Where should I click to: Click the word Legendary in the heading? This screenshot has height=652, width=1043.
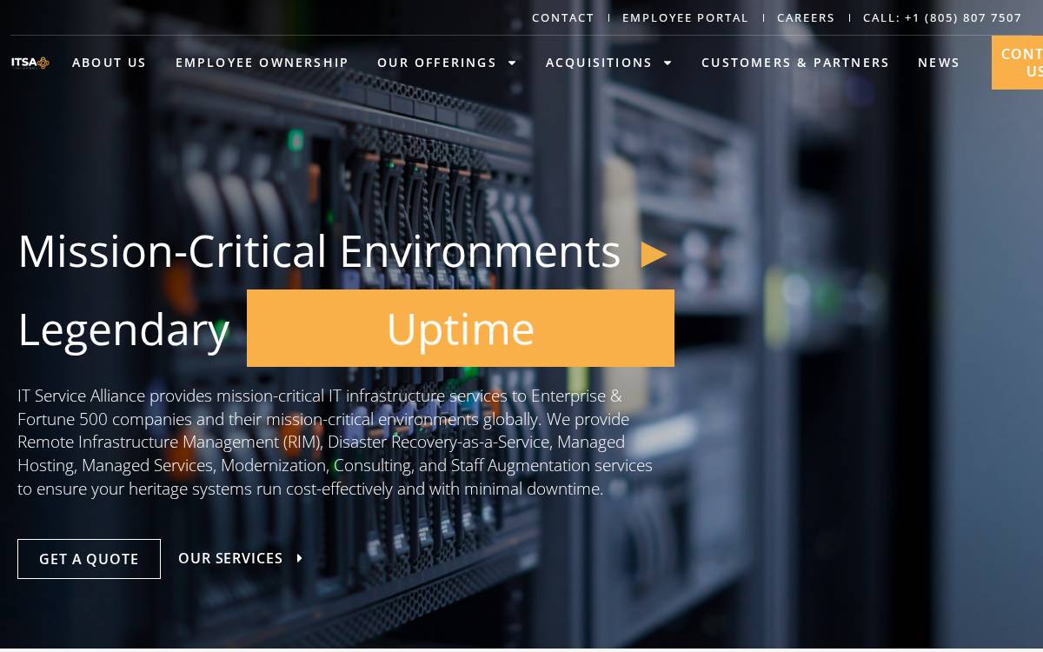[x=123, y=330]
